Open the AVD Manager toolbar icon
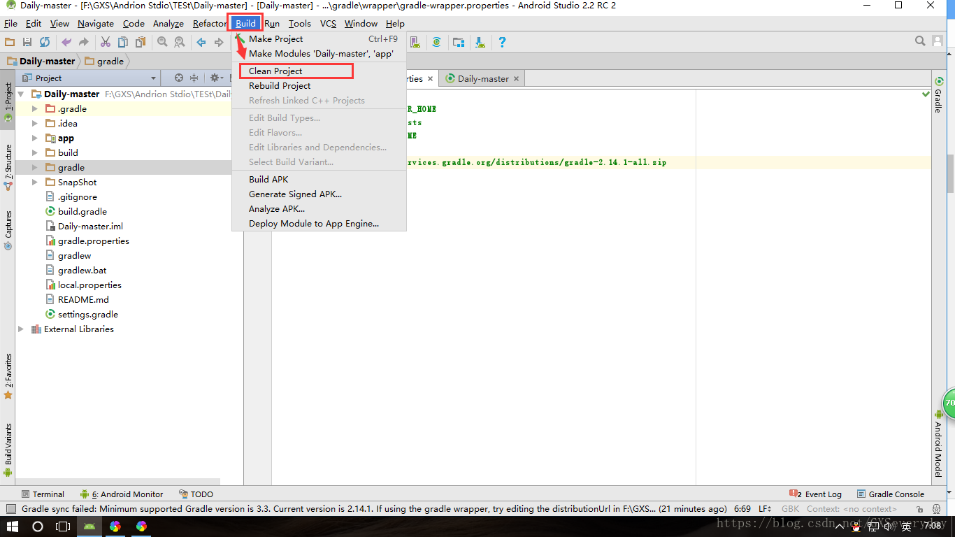 pyautogui.click(x=415, y=42)
